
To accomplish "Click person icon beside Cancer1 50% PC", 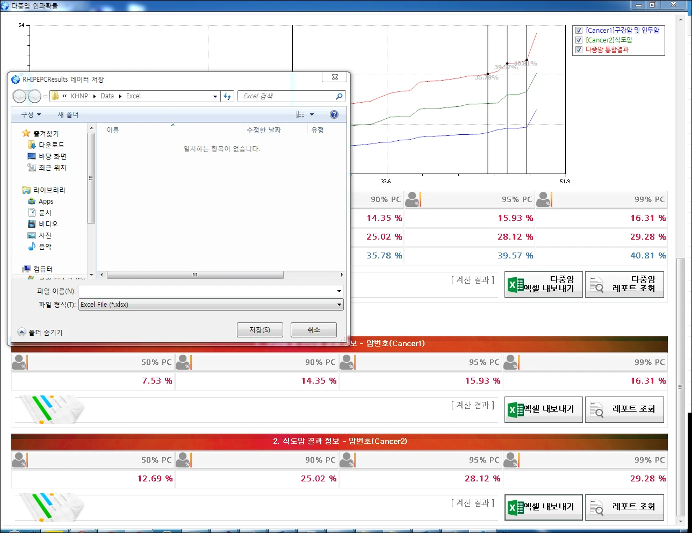I will click(x=19, y=362).
